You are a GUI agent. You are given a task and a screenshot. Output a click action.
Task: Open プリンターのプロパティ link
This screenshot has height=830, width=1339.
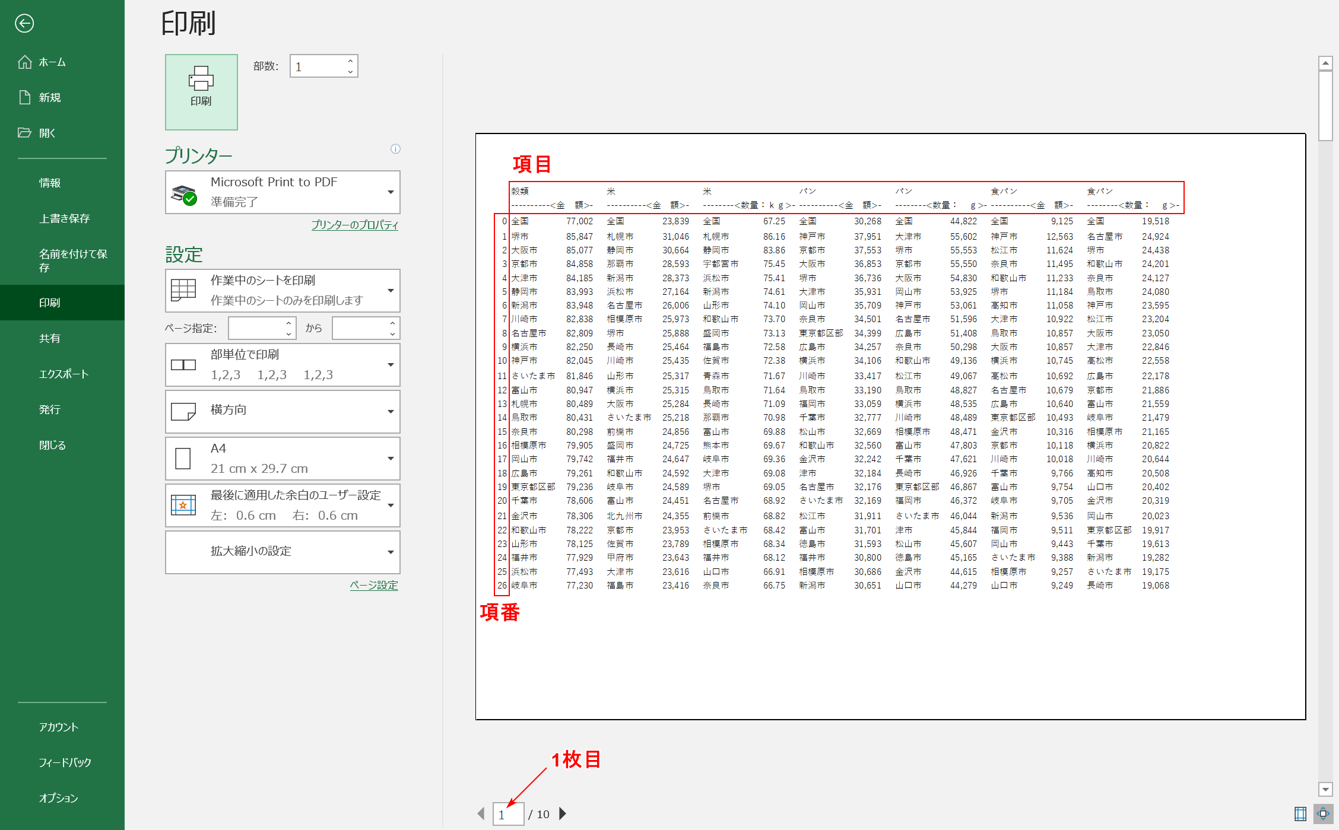click(x=354, y=225)
